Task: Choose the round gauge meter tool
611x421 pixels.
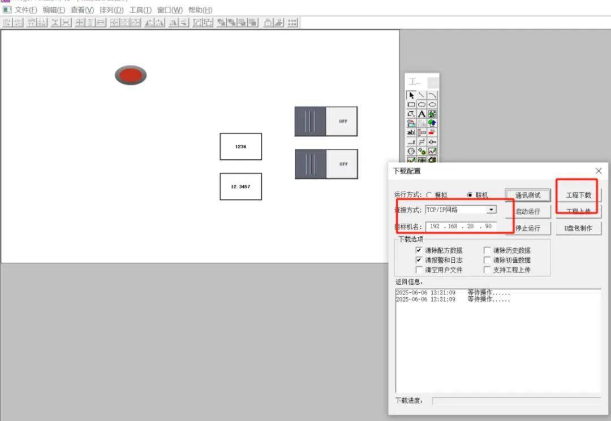Action: (411, 151)
